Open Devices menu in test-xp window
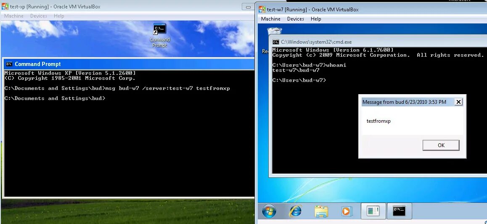 click(39, 16)
